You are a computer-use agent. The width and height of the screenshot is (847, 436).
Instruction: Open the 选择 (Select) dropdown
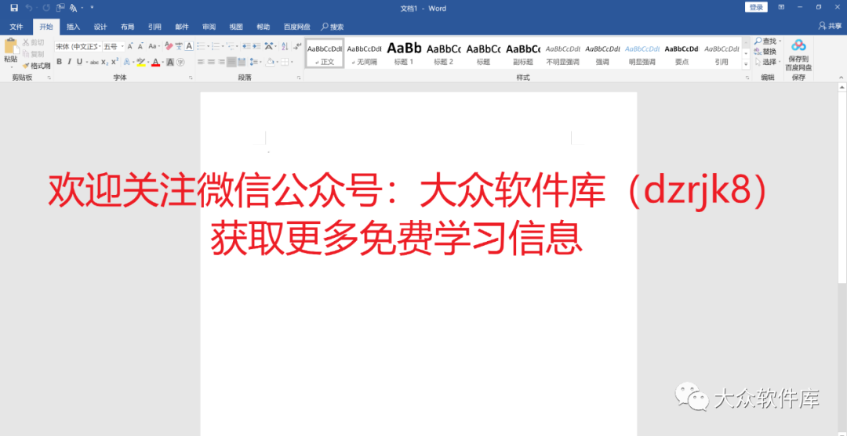(768, 62)
